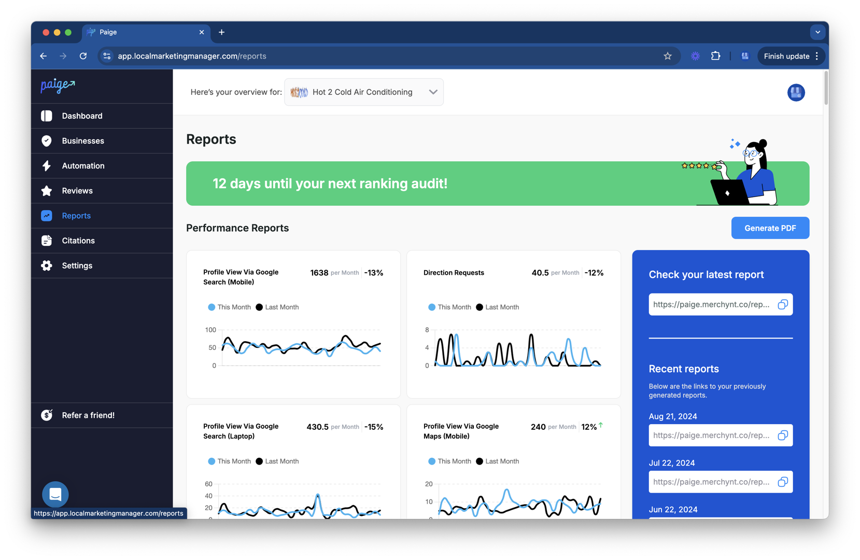This screenshot has width=860, height=560.
Task: Click the Refer a friend link
Action: (88, 415)
